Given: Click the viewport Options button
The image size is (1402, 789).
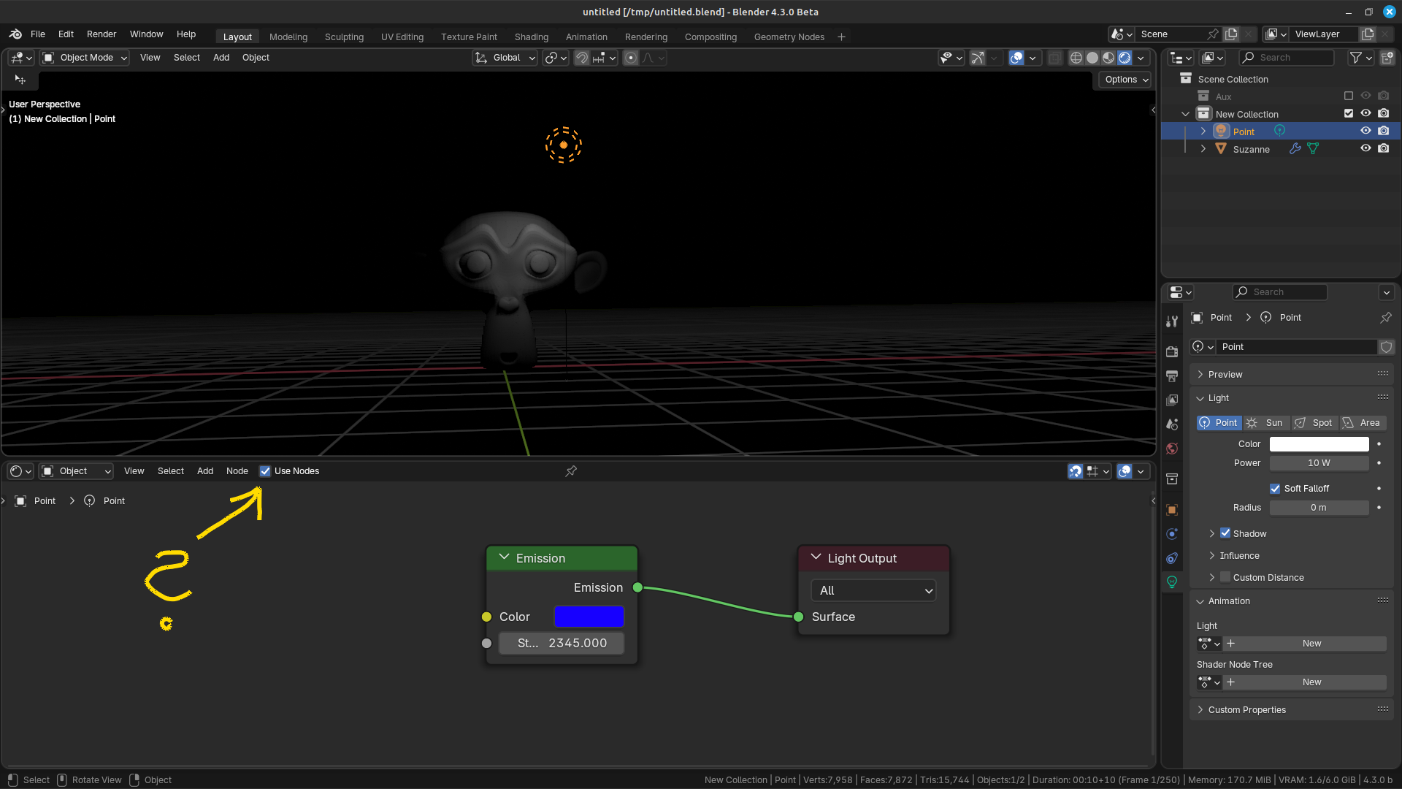Looking at the screenshot, I should (x=1125, y=80).
